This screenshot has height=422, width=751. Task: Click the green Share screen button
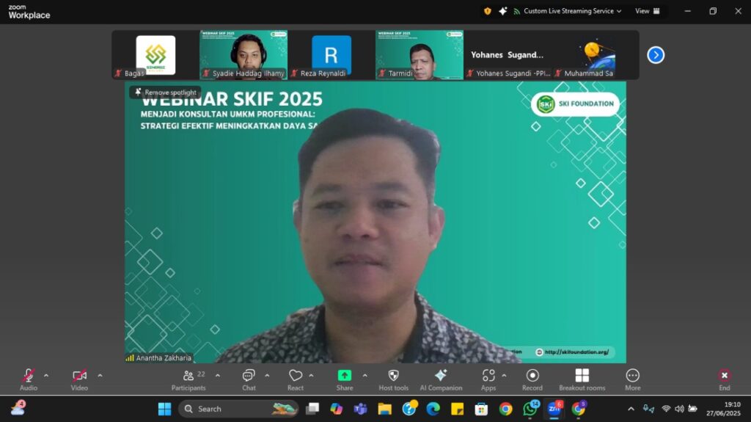coord(345,380)
